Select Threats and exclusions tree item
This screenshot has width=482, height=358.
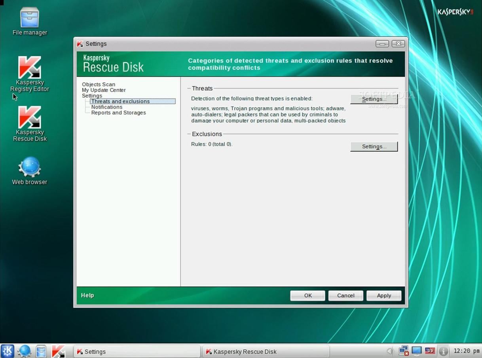pyautogui.click(x=133, y=101)
